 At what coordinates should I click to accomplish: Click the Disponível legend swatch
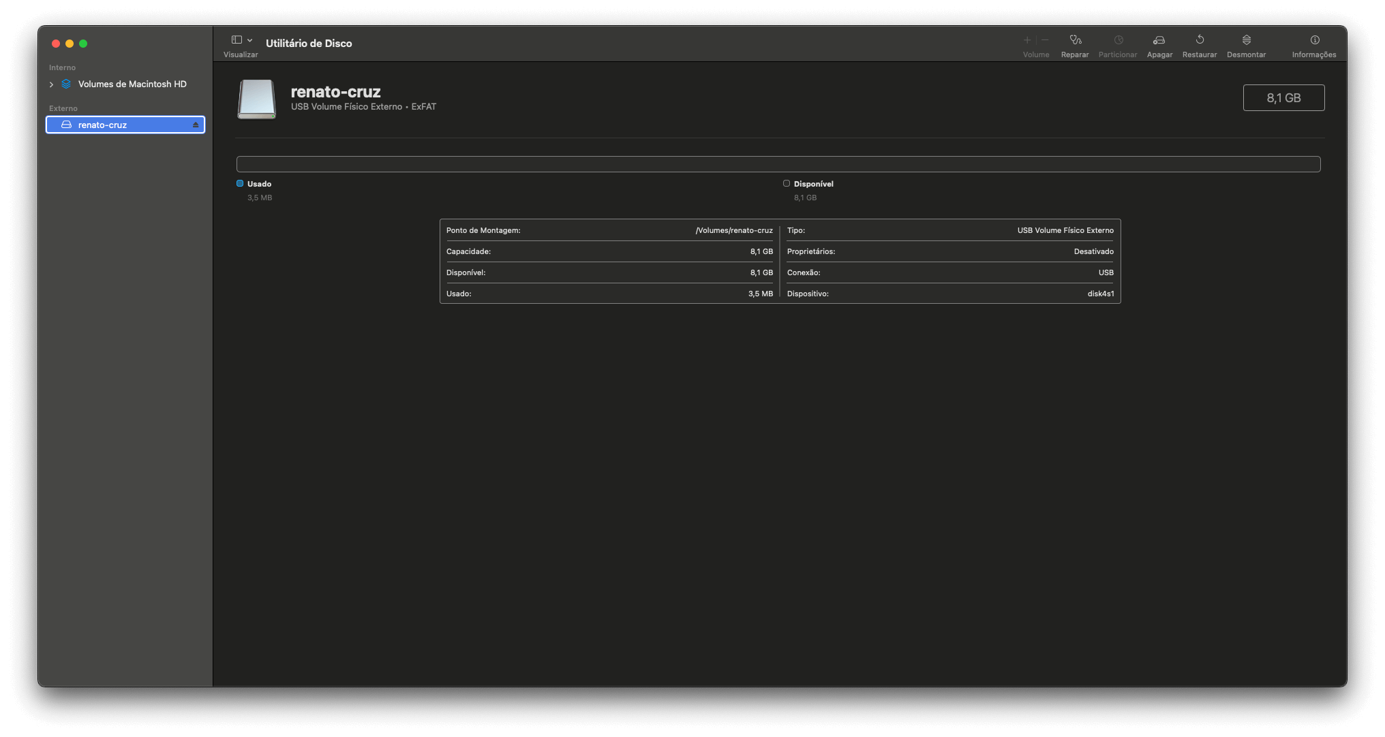pyautogui.click(x=787, y=183)
